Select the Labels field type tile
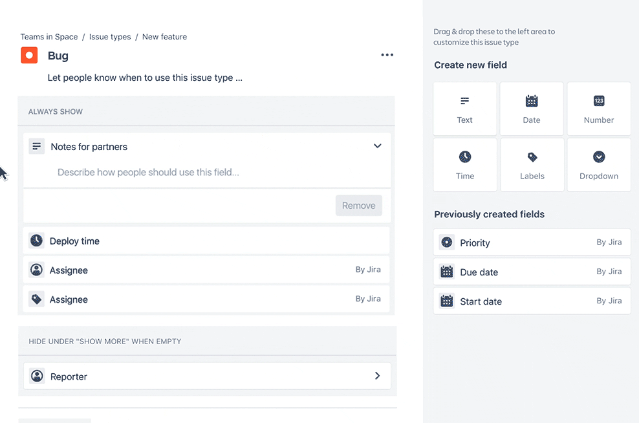 pyautogui.click(x=532, y=165)
